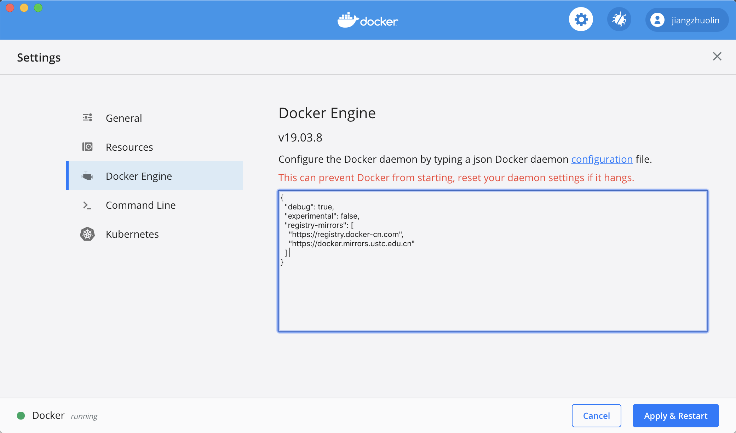Click inside the daemon JSON editor
This screenshot has height=433, width=736.
pos(493,261)
